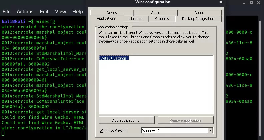
Task: Minimize the terminal window
Action: pos(244,3)
